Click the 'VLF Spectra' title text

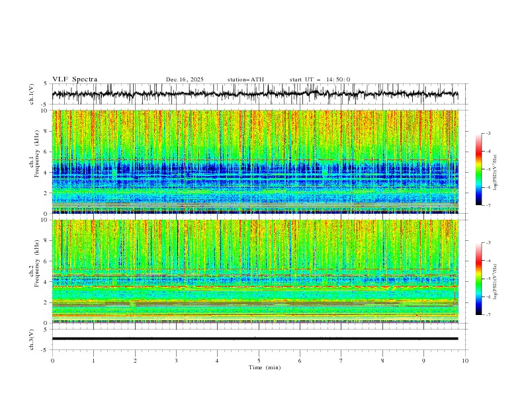pyautogui.click(x=75, y=79)
